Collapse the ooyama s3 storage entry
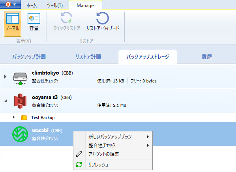This screenshot has height=172, width=236. click(x=6, y=101)
